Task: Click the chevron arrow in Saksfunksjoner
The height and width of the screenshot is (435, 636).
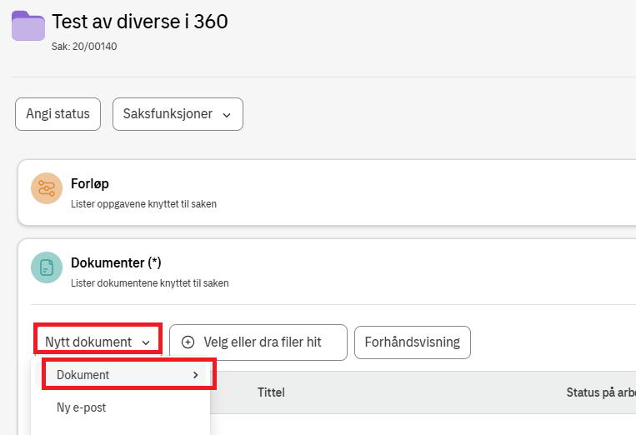Action: click(x=227, y=115)
